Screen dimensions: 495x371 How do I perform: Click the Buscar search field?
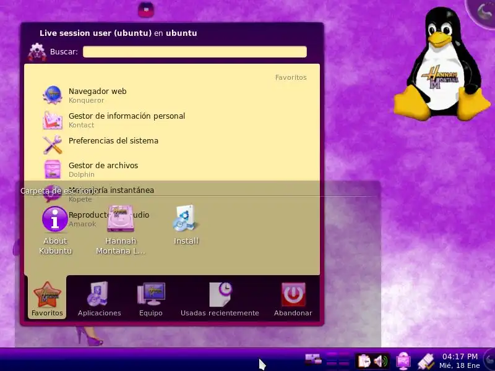(x=195, y=52)
